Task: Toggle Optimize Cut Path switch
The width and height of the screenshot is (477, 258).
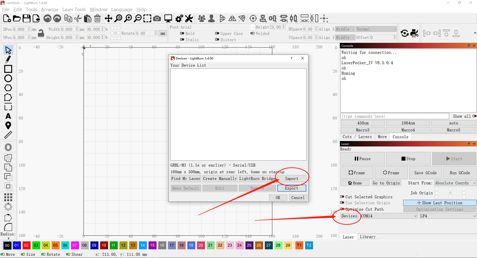Action: coord(342,209)
